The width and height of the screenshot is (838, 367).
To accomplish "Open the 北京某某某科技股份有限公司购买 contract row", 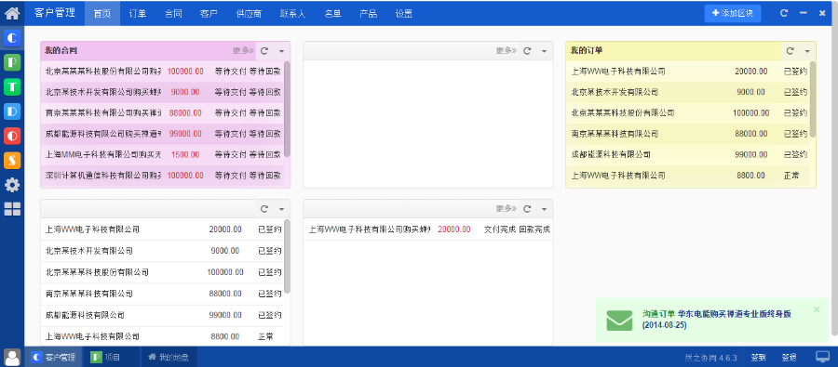I will coord(162,71).
